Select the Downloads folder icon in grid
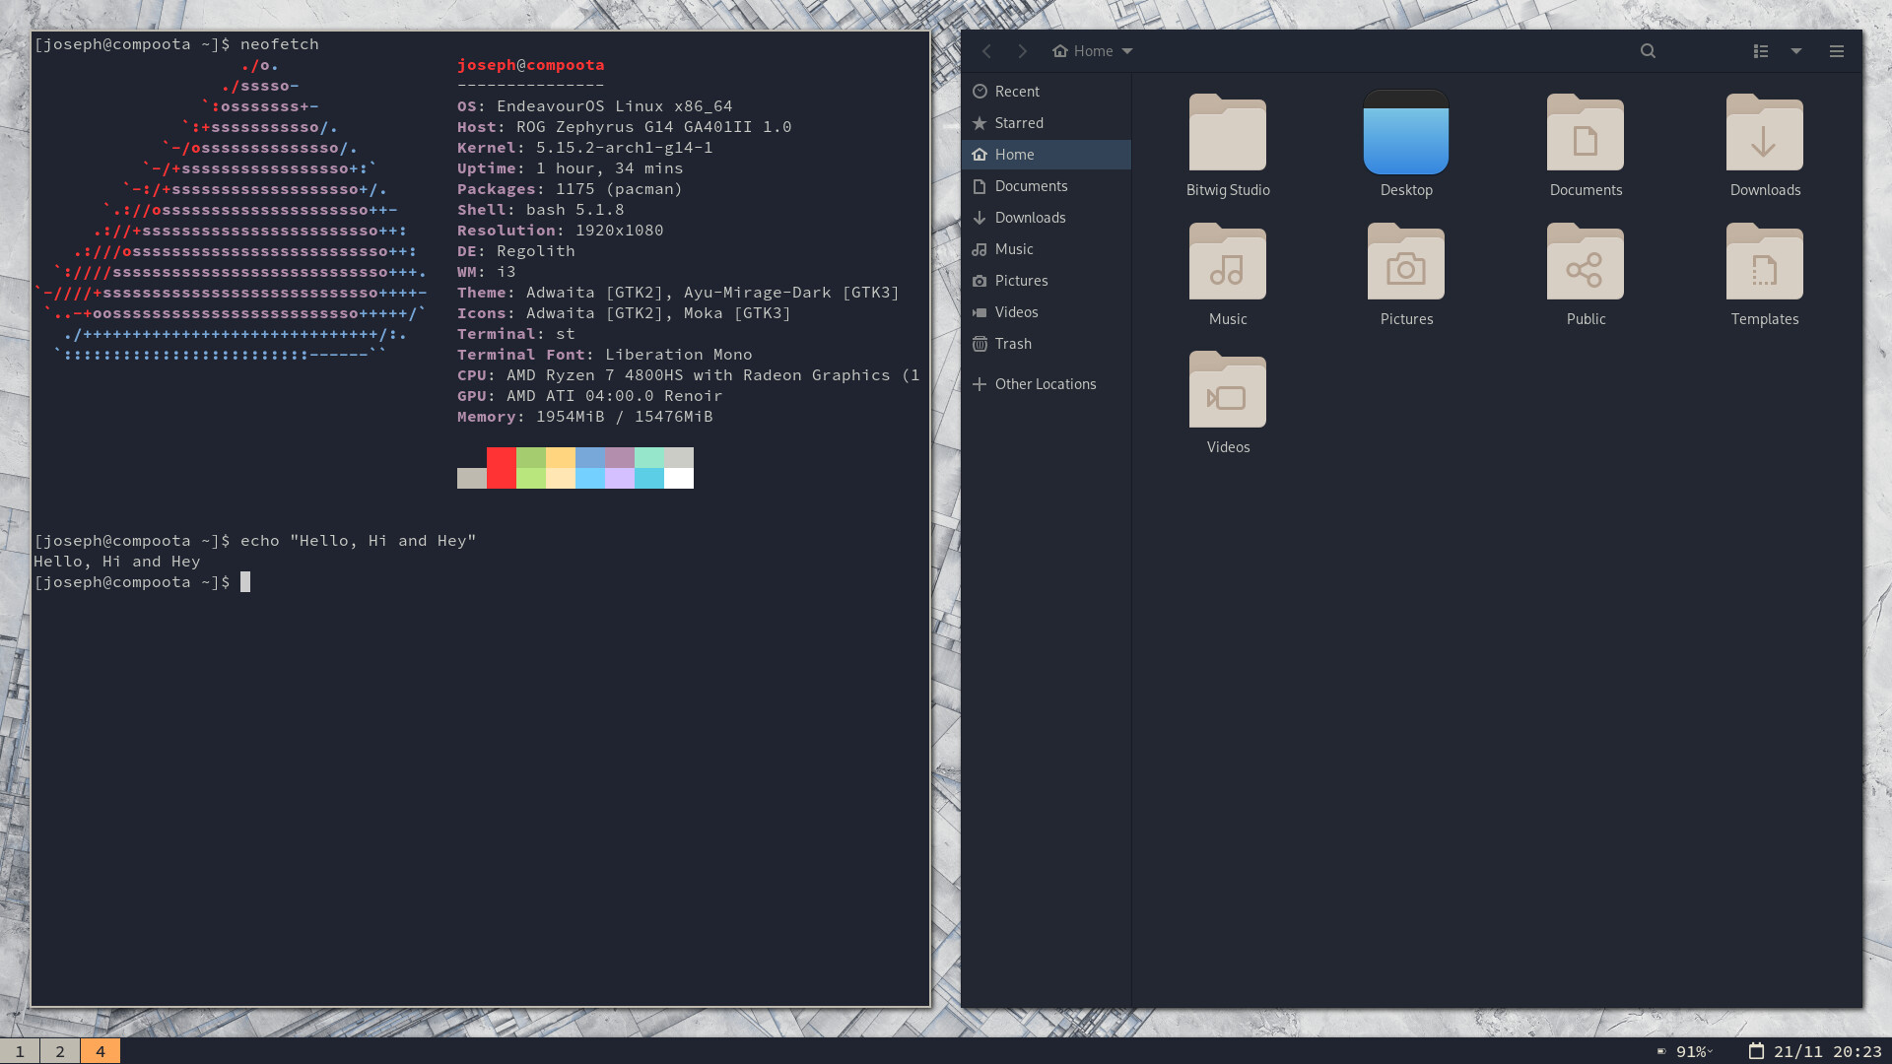Viewport: 1892px width, 1064px height. (1765, 133)
